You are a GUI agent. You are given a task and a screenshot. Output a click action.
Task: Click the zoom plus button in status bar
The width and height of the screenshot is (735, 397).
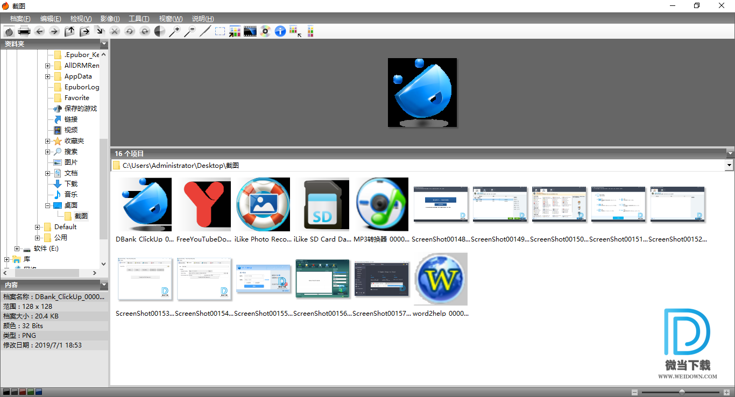click(727, 392)
